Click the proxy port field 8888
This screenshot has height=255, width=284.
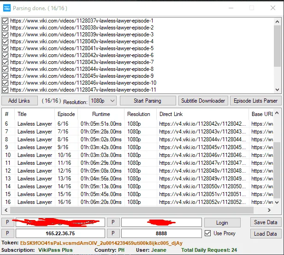[161, 233]
